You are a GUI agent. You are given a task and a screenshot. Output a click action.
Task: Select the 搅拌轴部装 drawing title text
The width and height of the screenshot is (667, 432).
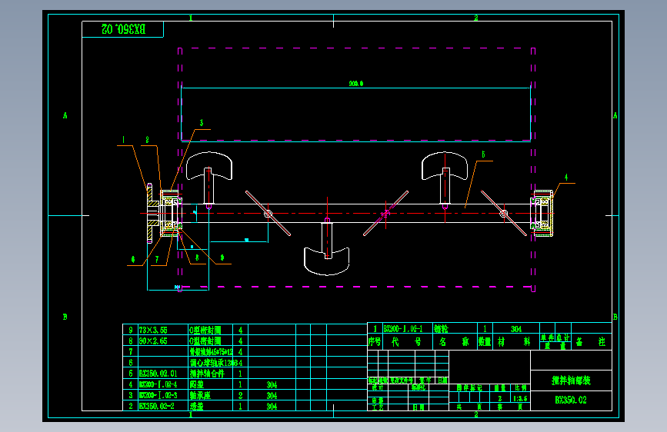coord(571,380)
